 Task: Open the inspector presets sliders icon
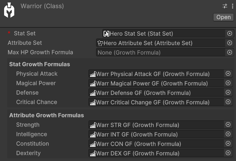[x=225, y=6]
